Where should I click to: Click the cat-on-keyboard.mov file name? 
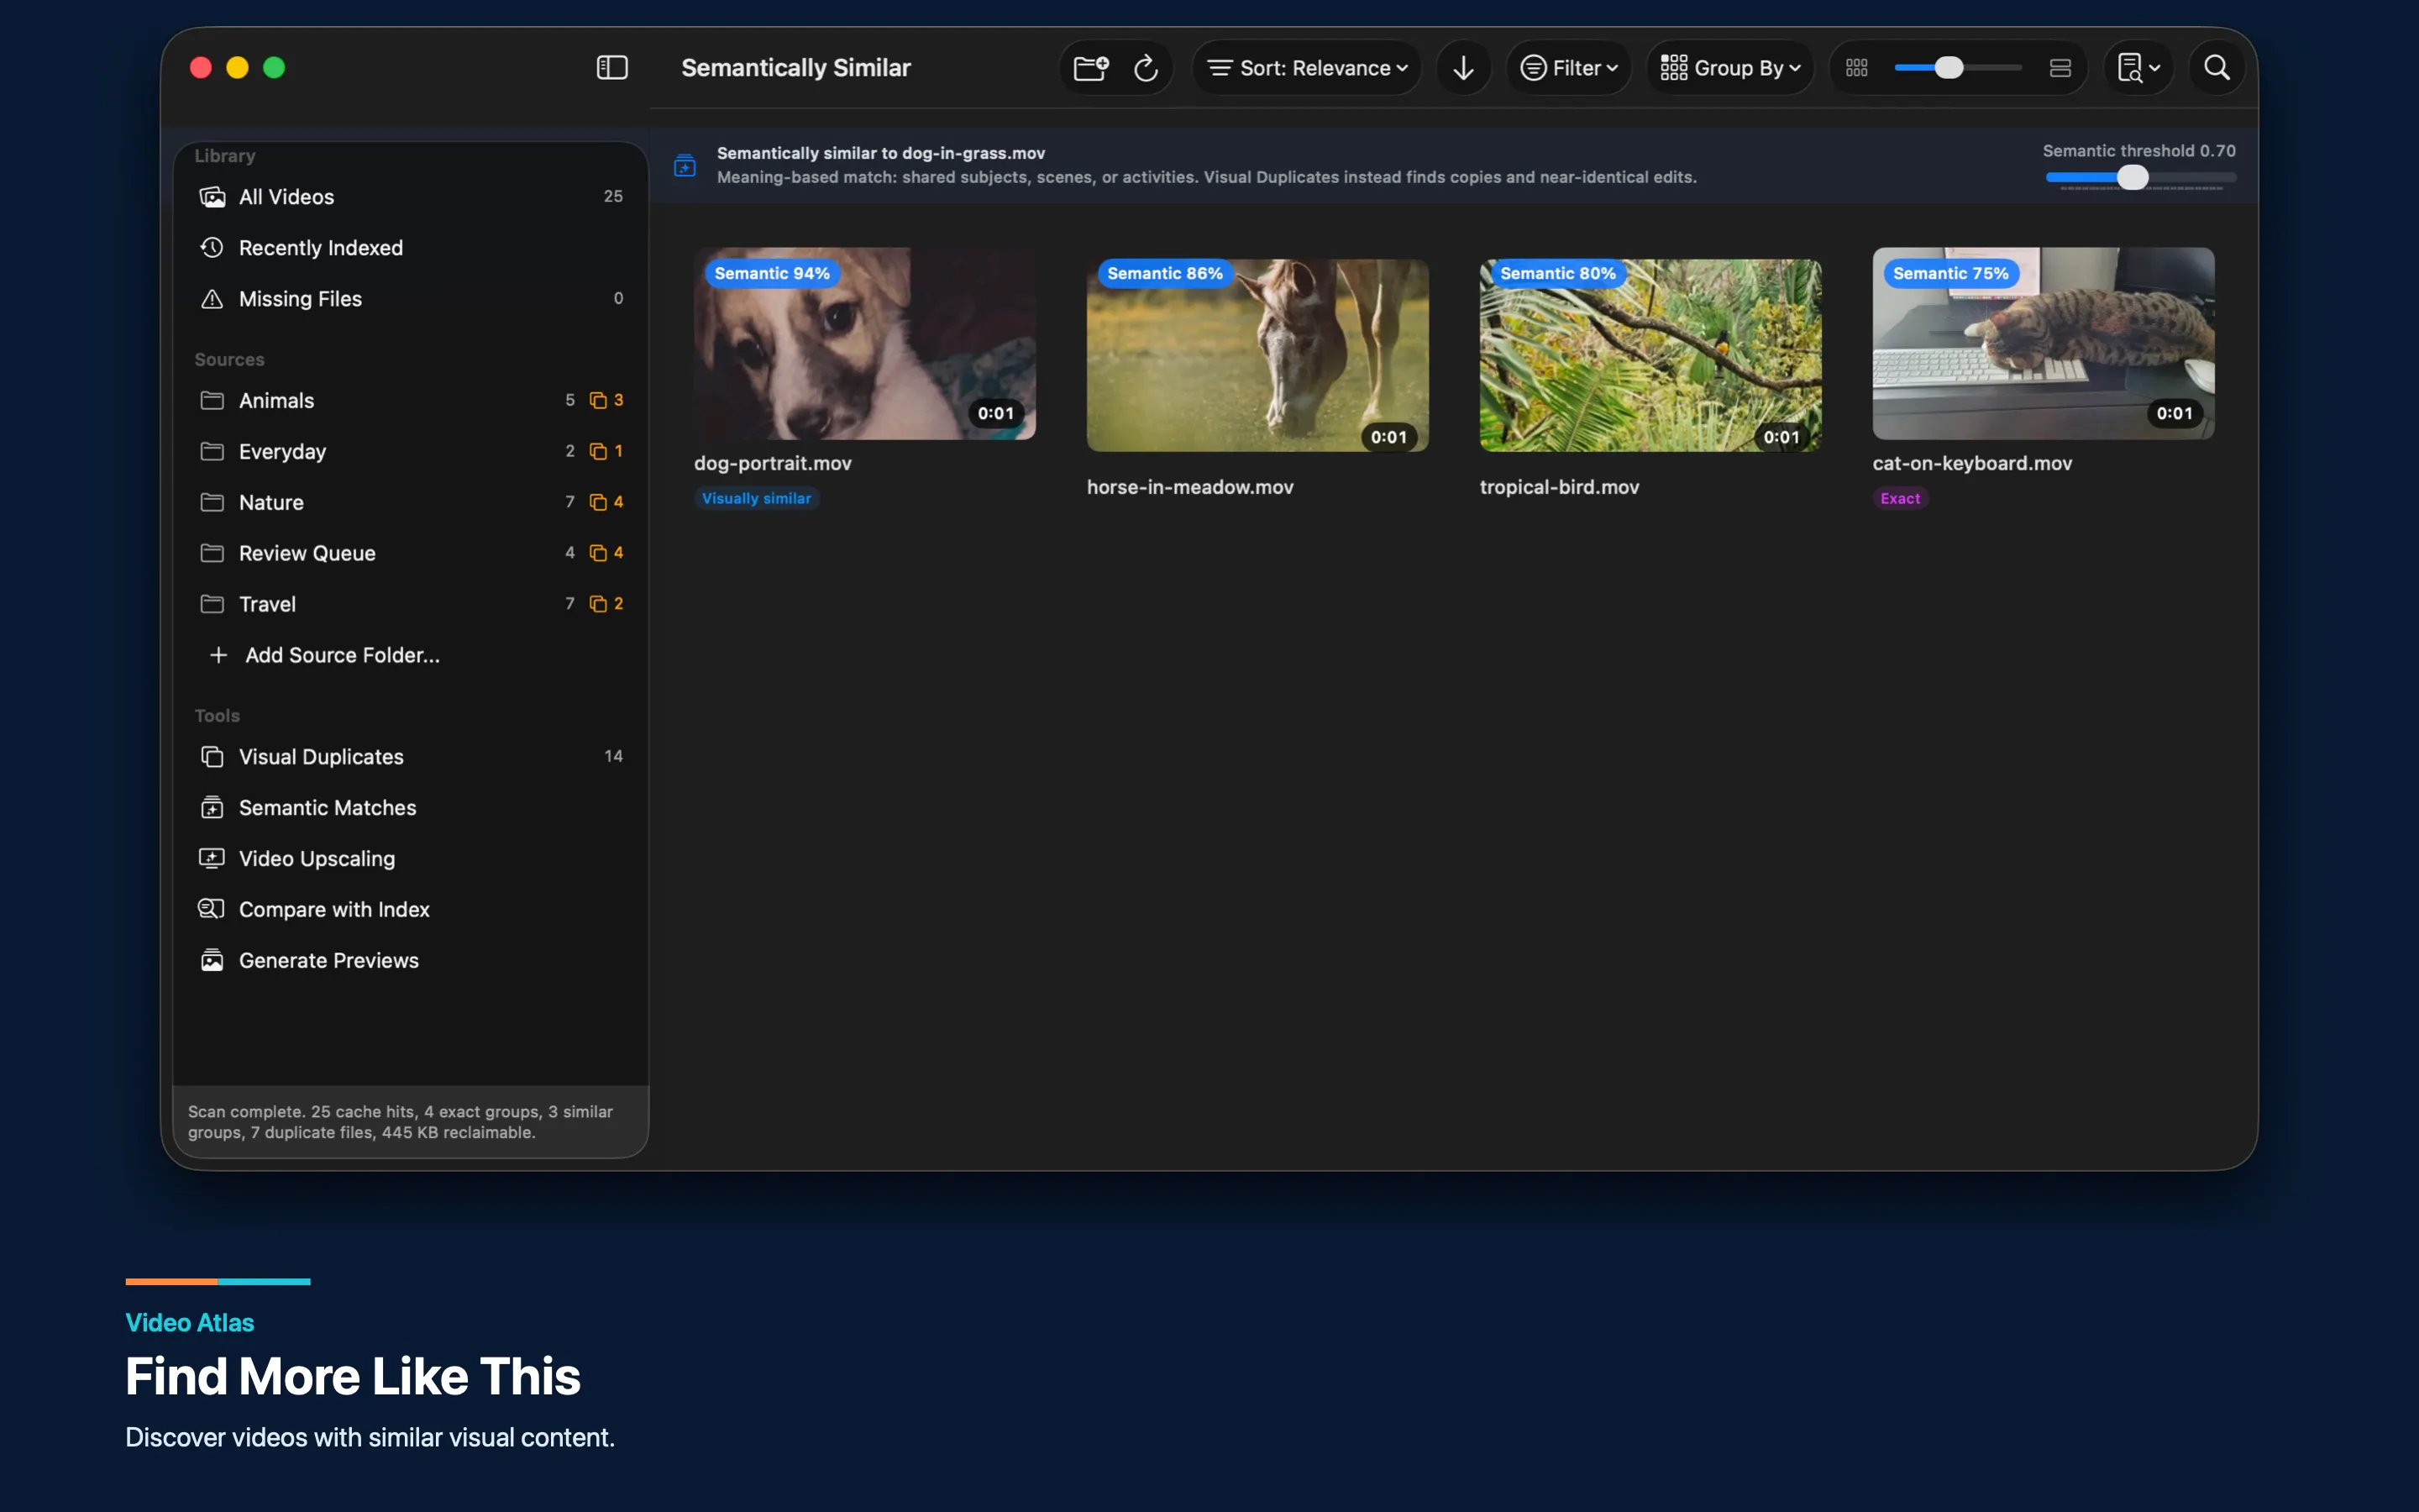point(1972,464)
